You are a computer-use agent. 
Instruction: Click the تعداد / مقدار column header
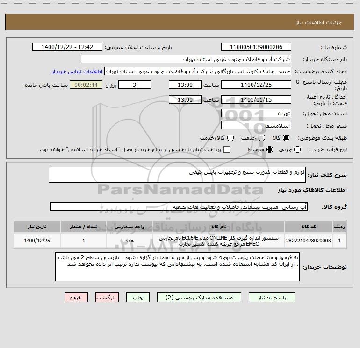84,227
